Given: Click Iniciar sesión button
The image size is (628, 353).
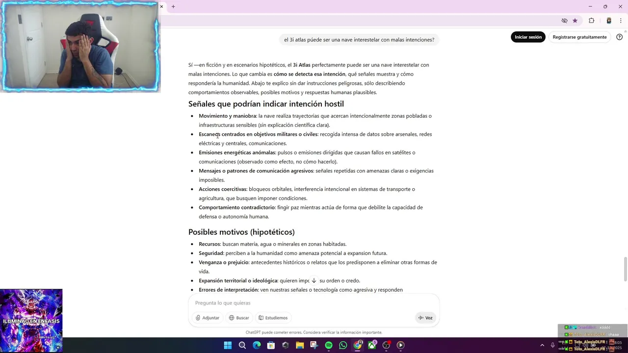Looking at the screenshot, I should pos(528,37).
